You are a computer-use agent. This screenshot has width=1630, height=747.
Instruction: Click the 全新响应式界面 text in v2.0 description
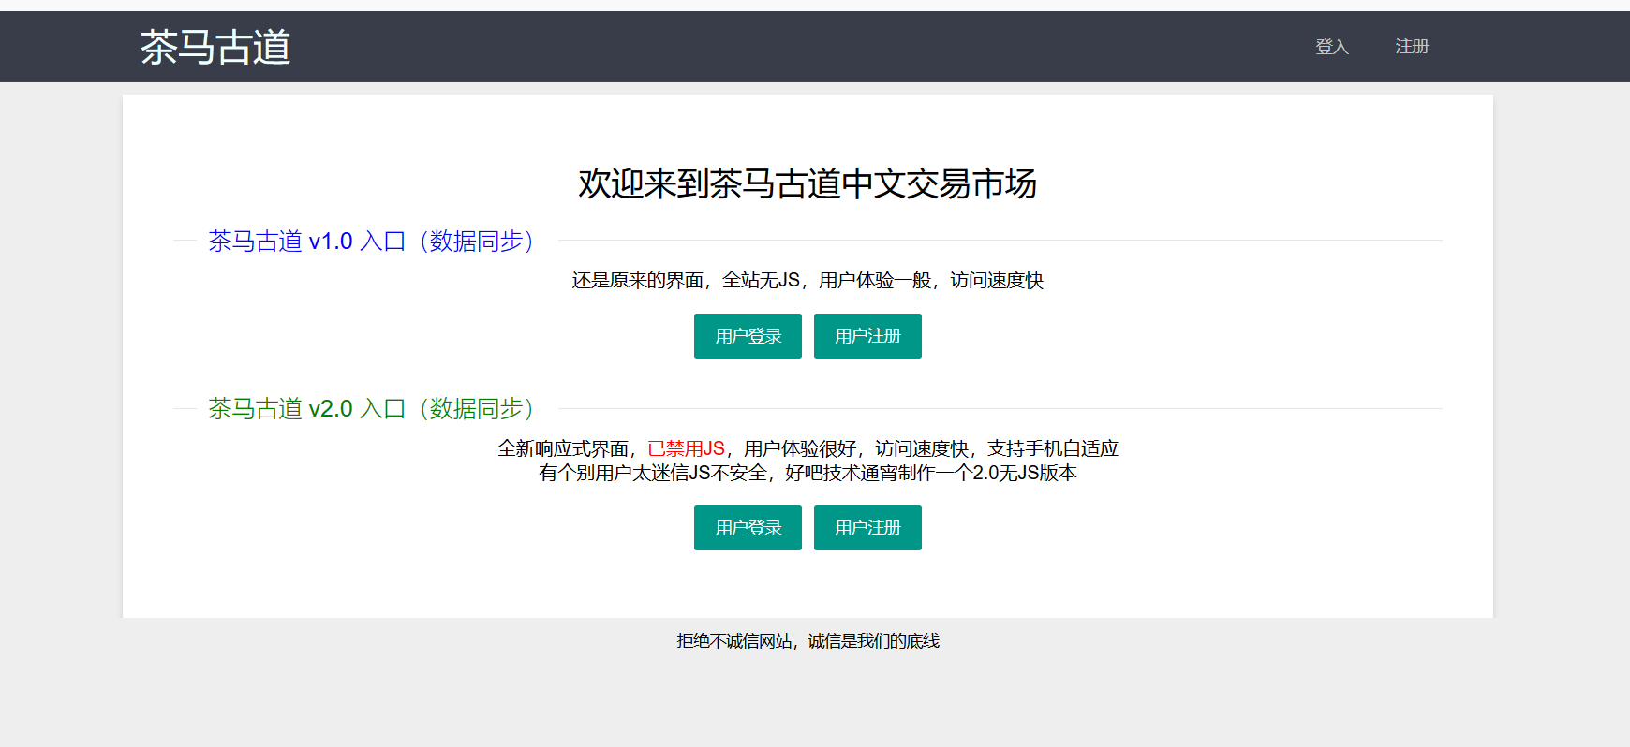562,449
